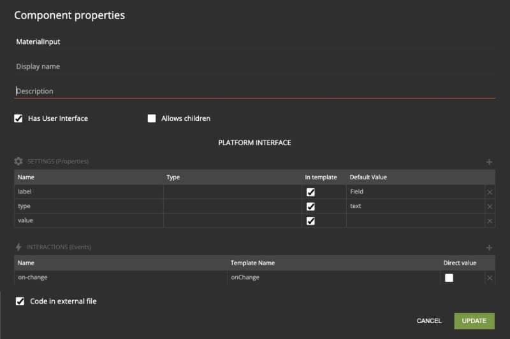Click the settings gear icon beside SETTINGS (Properties)
Viewport: 510px width, 339px height.
(x=18, y=161)
